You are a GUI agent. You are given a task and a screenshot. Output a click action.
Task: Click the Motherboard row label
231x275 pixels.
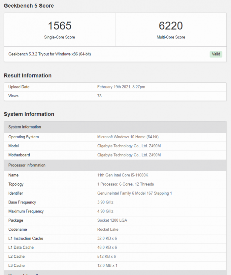[19, 155]
